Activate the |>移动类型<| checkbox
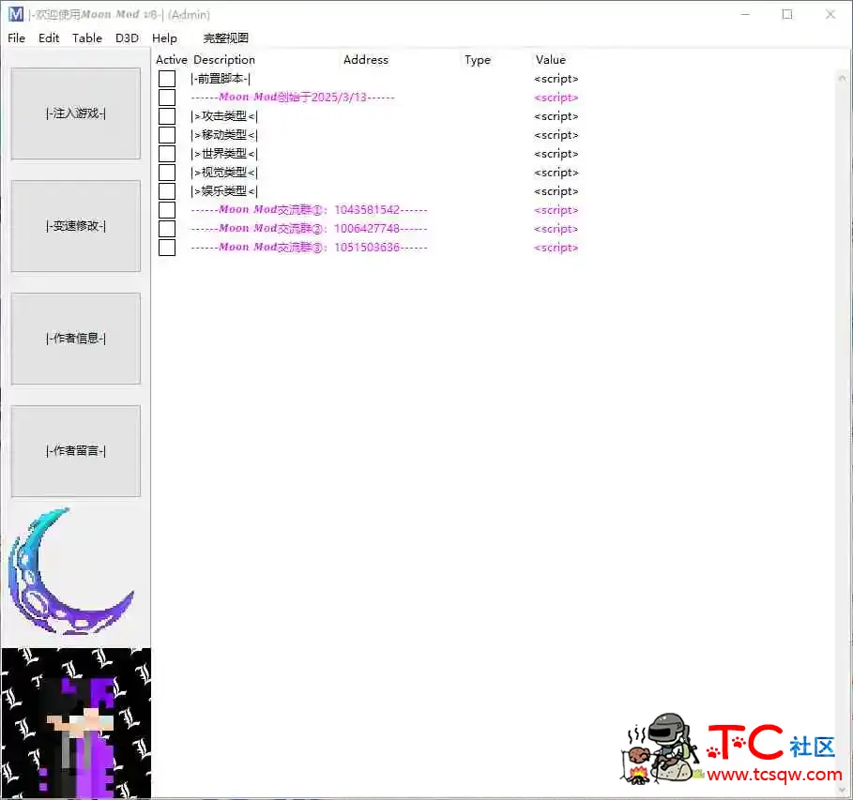The image size is (853, 800). click(167, 135)
